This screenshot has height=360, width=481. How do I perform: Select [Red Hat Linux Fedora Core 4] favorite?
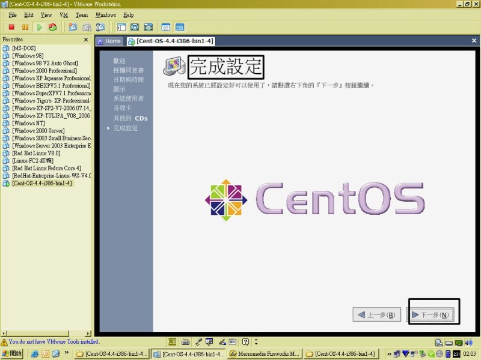coord(47,168)
